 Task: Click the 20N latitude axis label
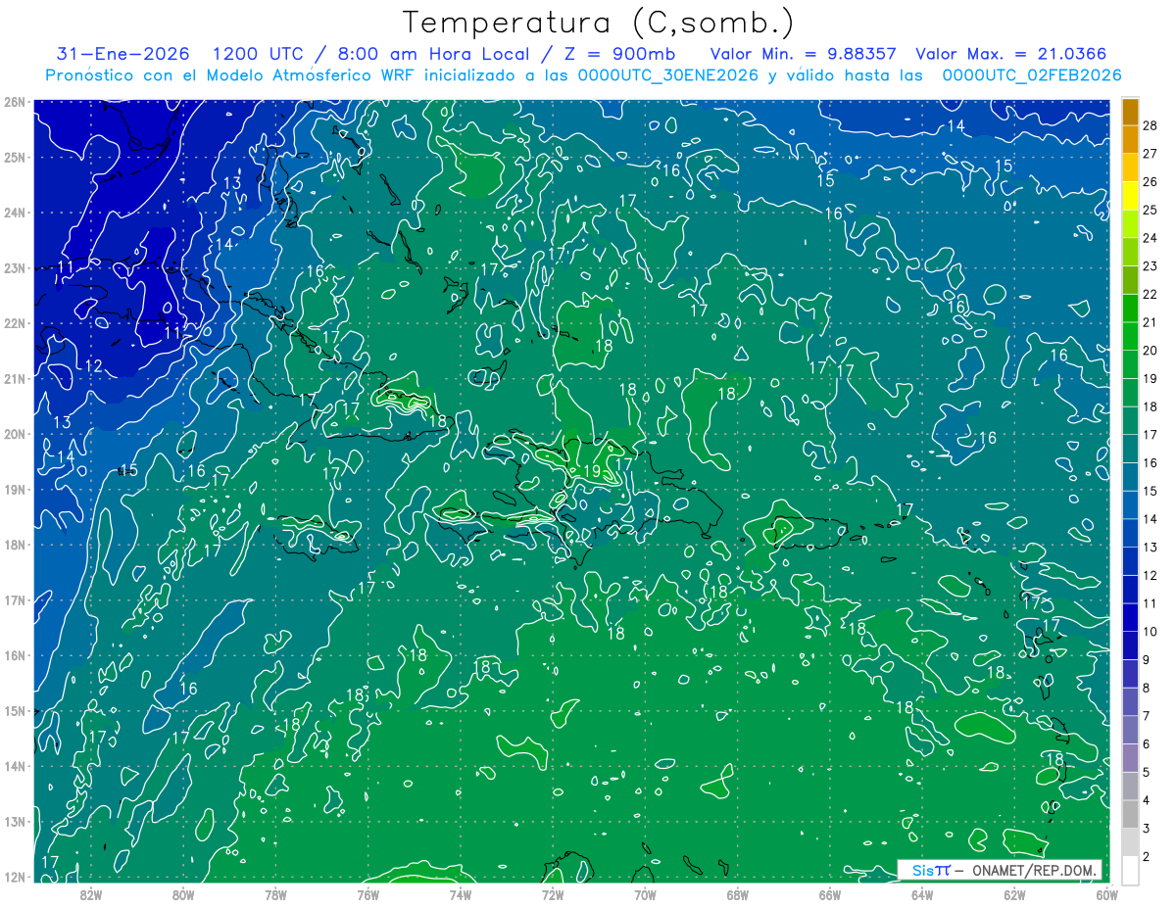pyautogui.click(x=14, y=434)
